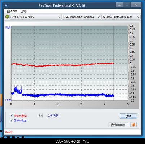
Task: Expand the DVD Diagnostic Functions dropdown
Action: [82, 17]
